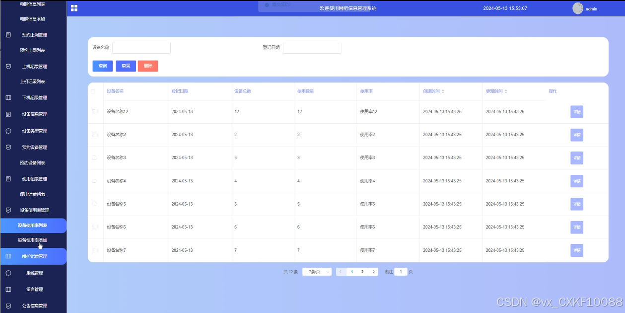Check the checkbox for 设备名称7 row
Viewport: 625px width, 313px height.
pos(94,250)
